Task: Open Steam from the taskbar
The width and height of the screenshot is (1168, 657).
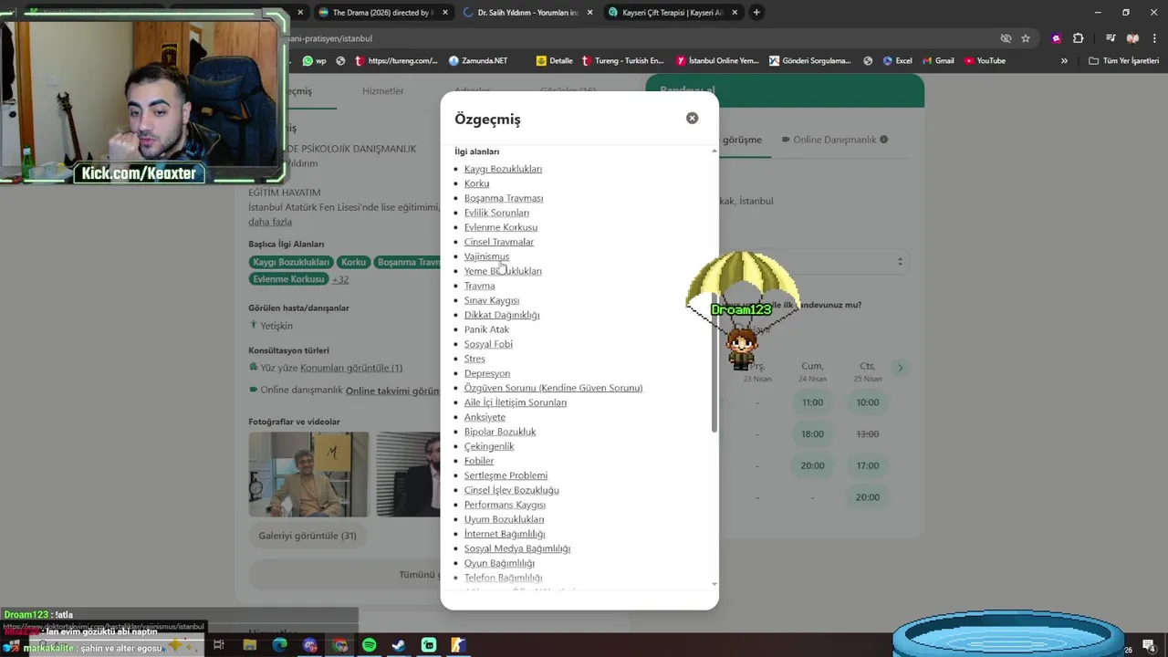Action: pyautogui.click(x=399, y=645)
